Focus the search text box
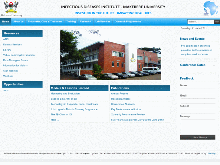The image size is (220, 165). click(201, 22)
